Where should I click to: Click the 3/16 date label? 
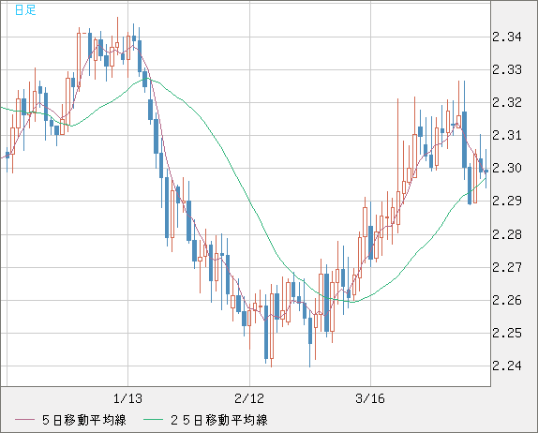coord(370,398)
